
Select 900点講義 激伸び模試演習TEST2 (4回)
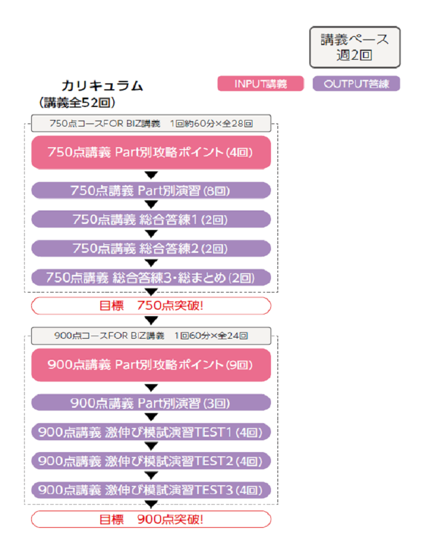tap(151, 460)
